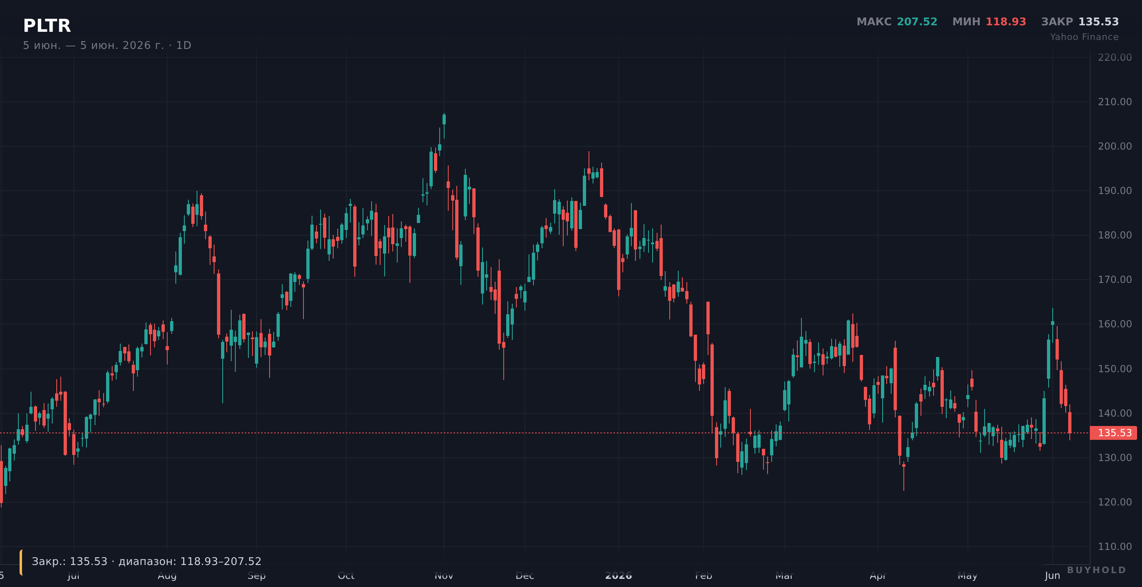Click the Yahoo Finance source label
Viewport: 1142px width, 587px height.
[x=1084, y=37]
